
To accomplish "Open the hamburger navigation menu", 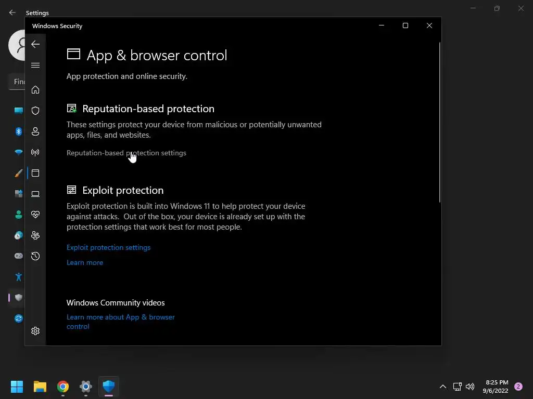I will (x=35, y=65).
